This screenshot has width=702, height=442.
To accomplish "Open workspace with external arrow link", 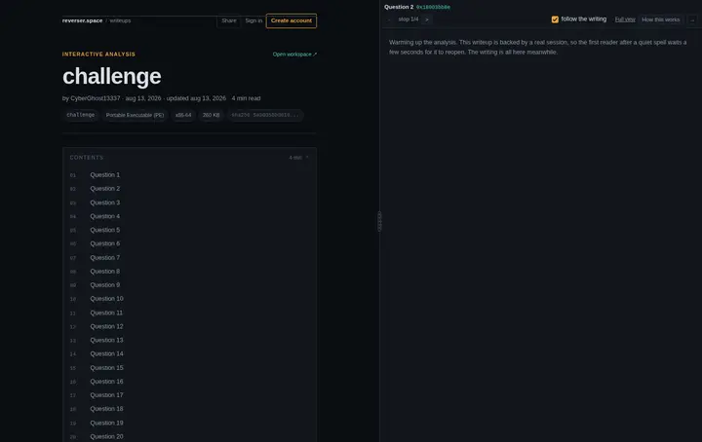I will [x=294, y=55].
